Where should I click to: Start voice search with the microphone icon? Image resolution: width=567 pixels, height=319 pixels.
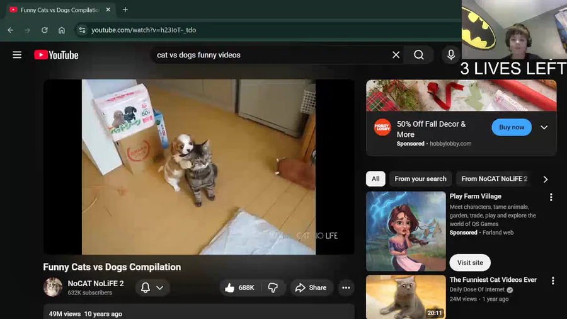(x=451, y=55)
